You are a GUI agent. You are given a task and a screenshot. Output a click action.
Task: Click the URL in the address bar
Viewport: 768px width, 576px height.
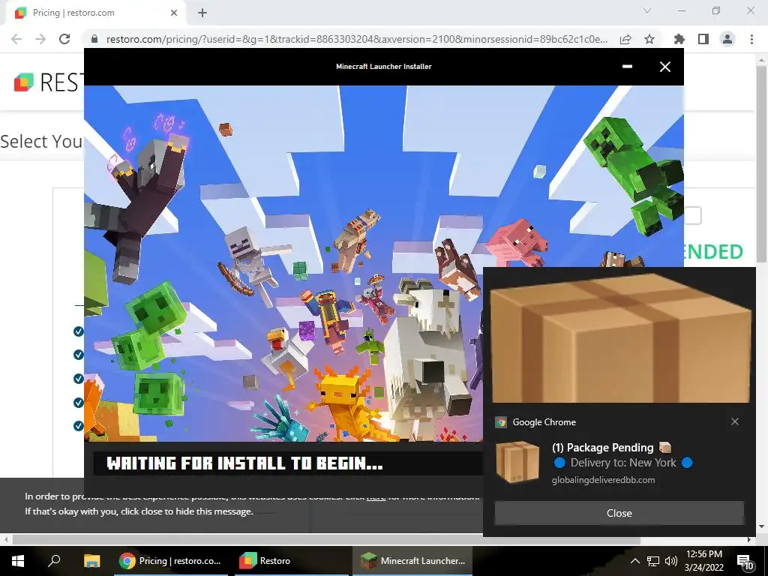click(357, 39)
